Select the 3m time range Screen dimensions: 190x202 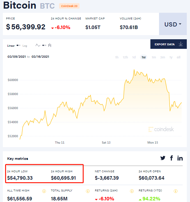point(163,57)
